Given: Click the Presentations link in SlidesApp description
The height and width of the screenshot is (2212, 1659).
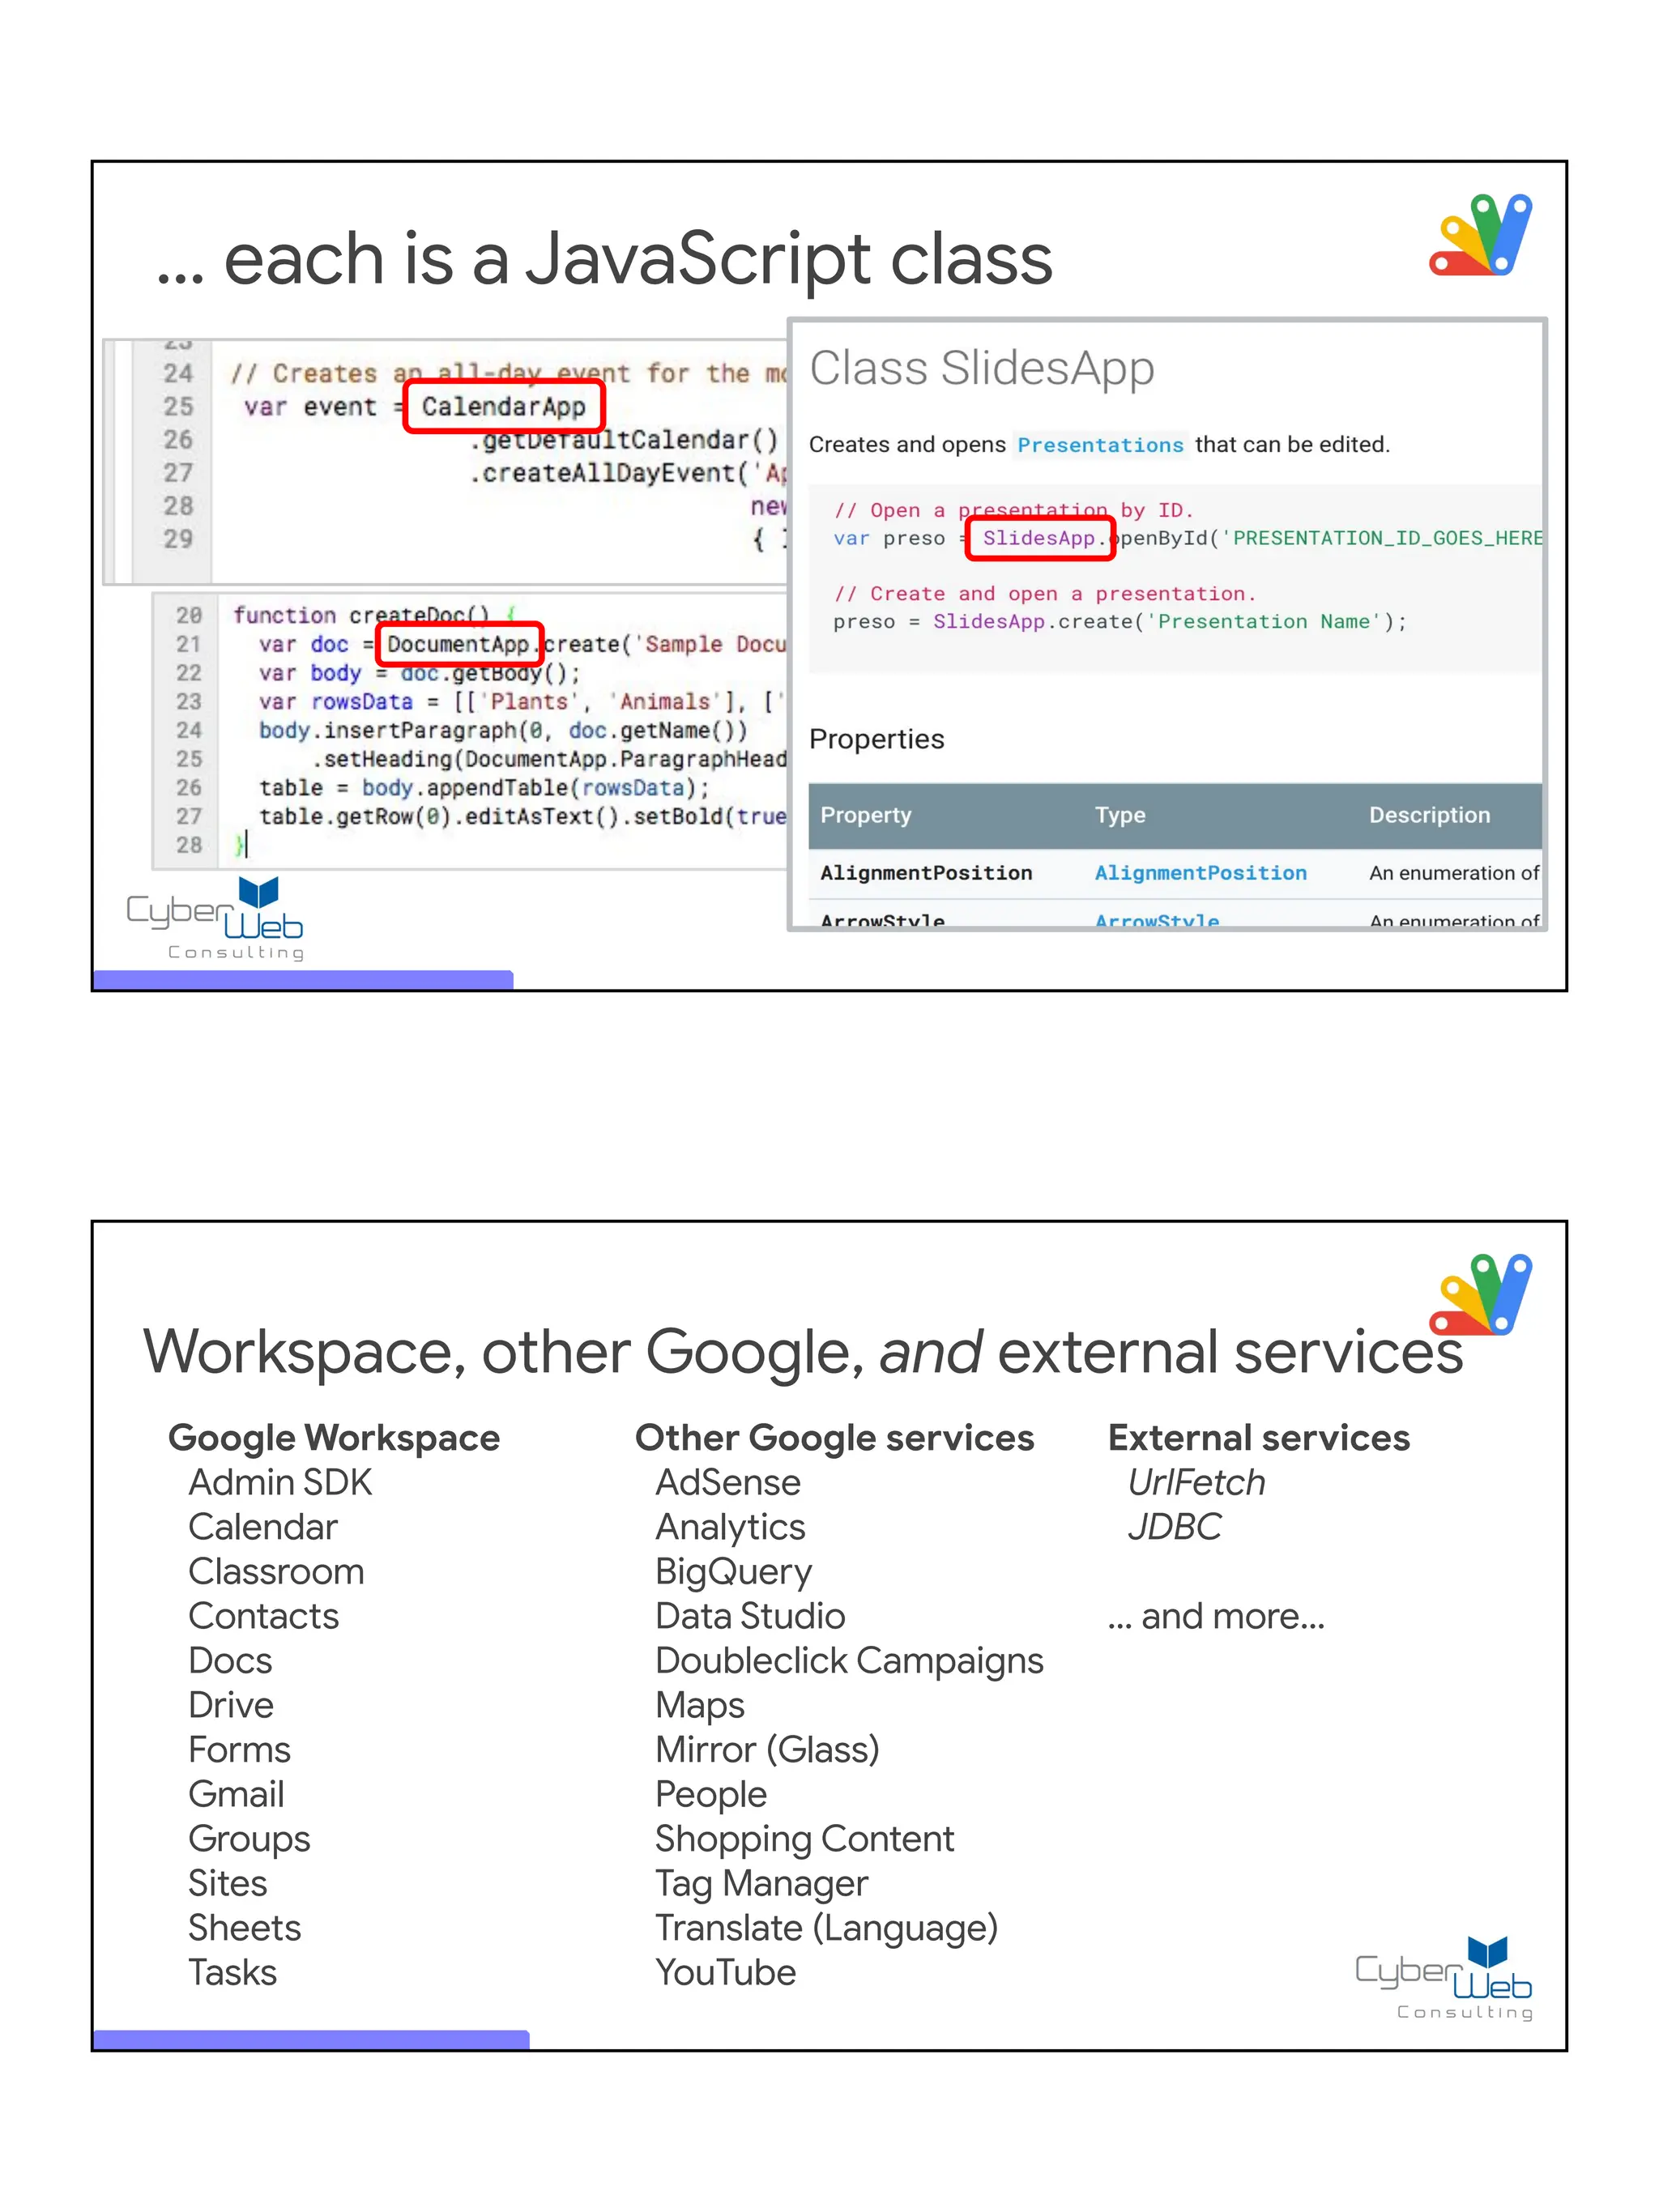Looking at the screenshot, I should pos(1100,445).
